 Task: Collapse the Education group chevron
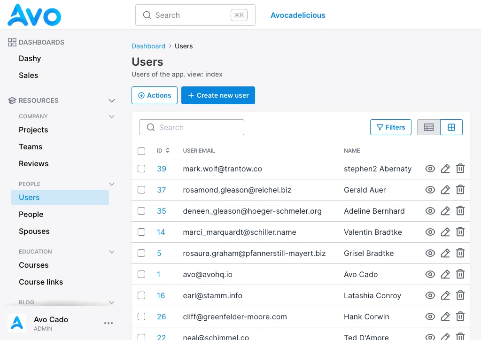pos(112,252)
